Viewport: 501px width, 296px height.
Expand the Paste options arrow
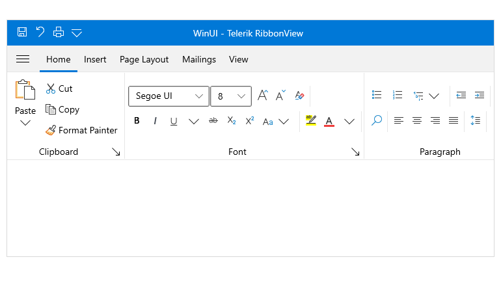coord(25,123)
